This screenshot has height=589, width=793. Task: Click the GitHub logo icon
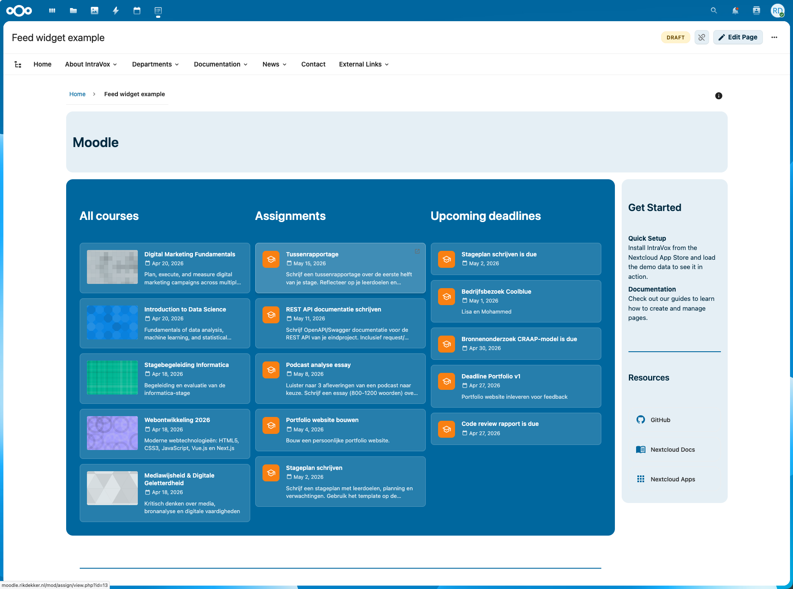point(641,420)
